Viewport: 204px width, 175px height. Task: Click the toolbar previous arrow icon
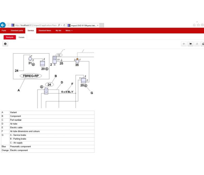click(x=184, y=44)
